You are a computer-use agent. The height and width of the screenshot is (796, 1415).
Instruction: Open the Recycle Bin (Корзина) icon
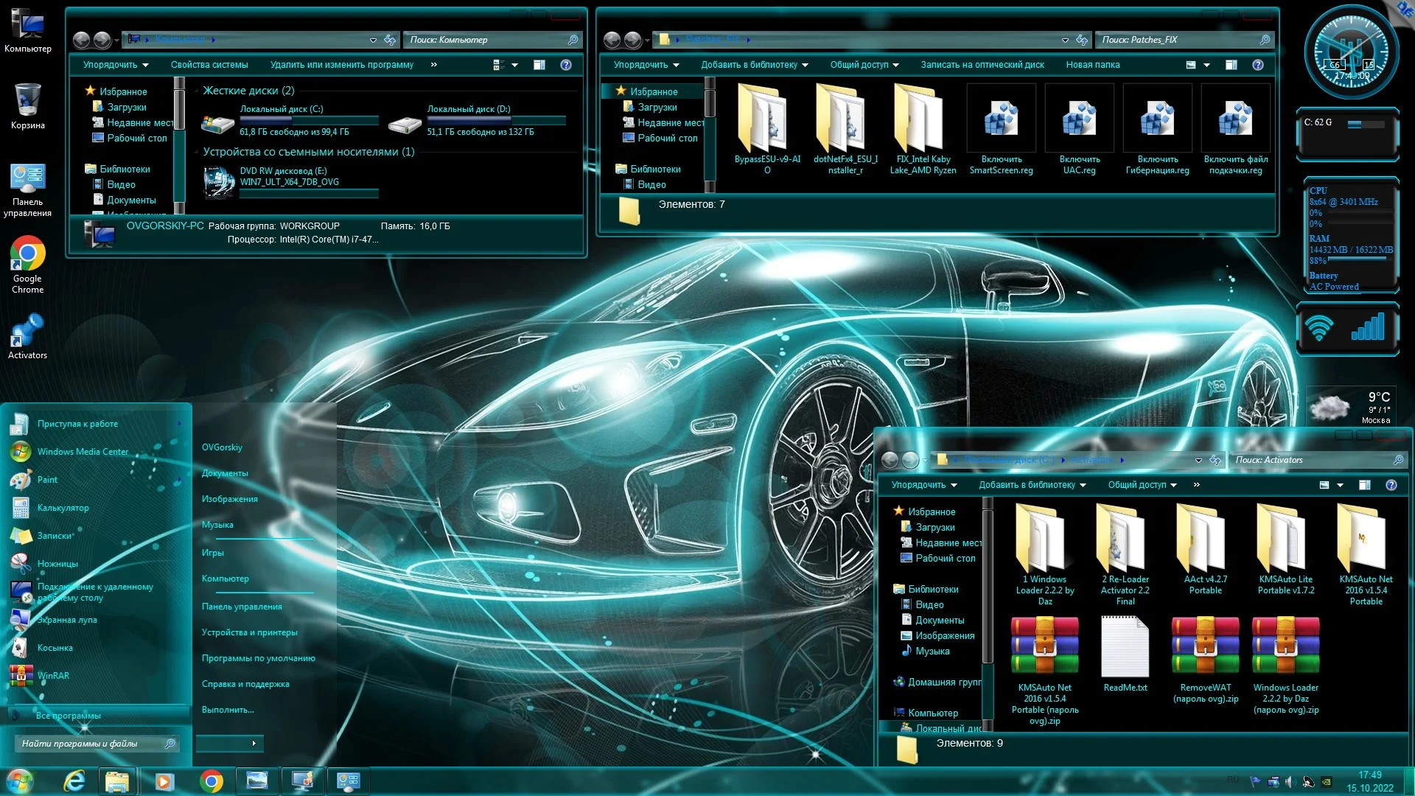[27, 100]
